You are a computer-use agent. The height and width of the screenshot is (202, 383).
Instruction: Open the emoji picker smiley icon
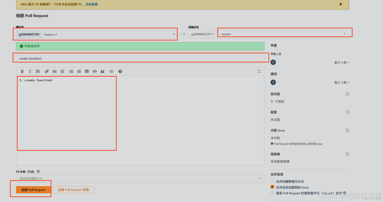tap(62, 72)
